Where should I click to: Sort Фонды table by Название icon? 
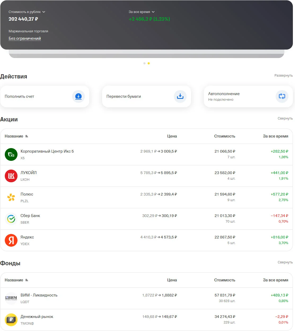pos(27,280)
